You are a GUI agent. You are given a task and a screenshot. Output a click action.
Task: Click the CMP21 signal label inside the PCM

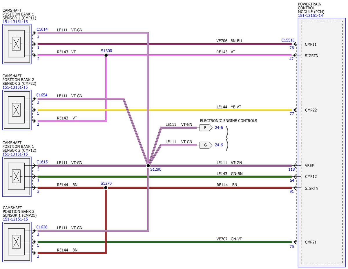(311, 242)
